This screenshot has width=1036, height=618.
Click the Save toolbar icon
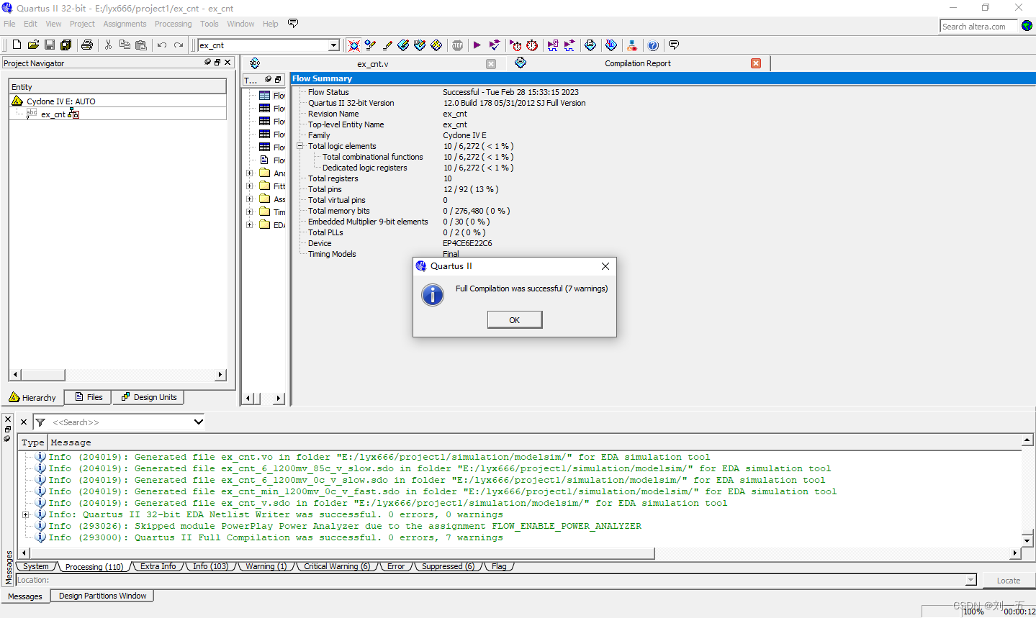(x=50, y=45)
